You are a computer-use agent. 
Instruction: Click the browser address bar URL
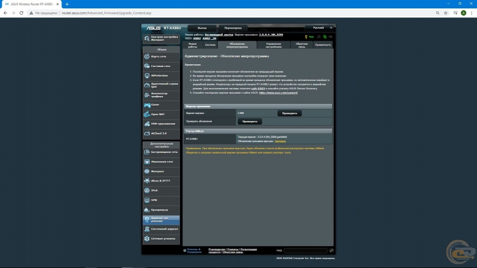[106, 13]
